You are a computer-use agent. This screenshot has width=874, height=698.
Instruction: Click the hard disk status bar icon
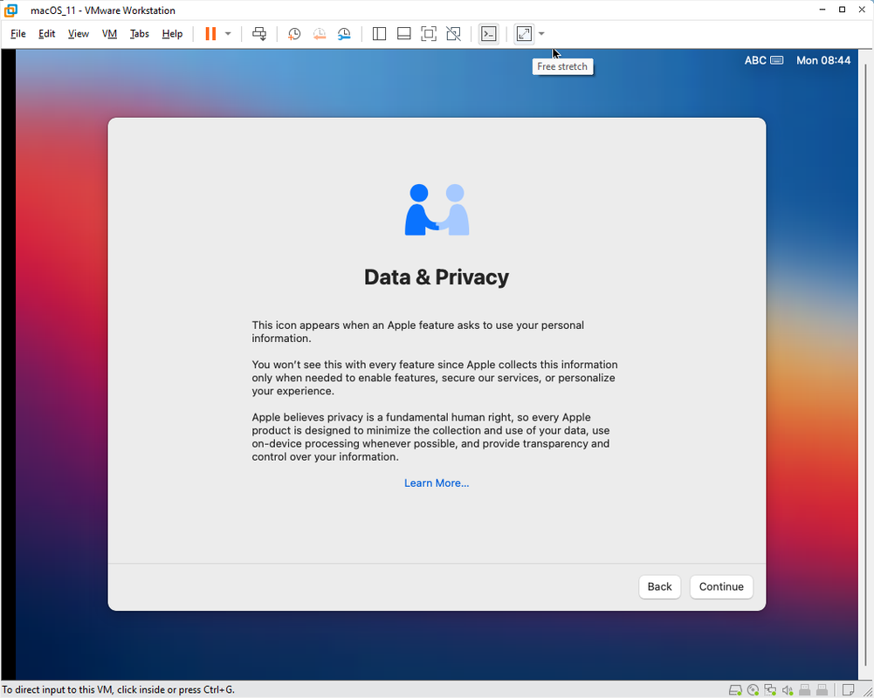point(735,690)
